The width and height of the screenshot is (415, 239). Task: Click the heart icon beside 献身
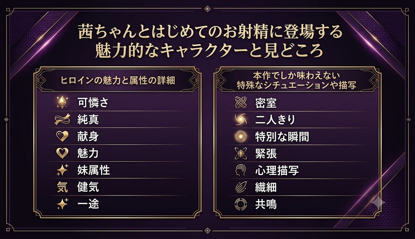pos(62,136)
